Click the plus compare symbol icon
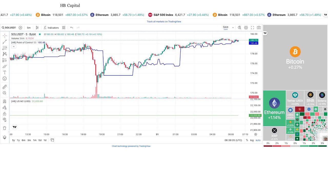The width and height of the screenshot is (328, 184). tap(20, 28)
